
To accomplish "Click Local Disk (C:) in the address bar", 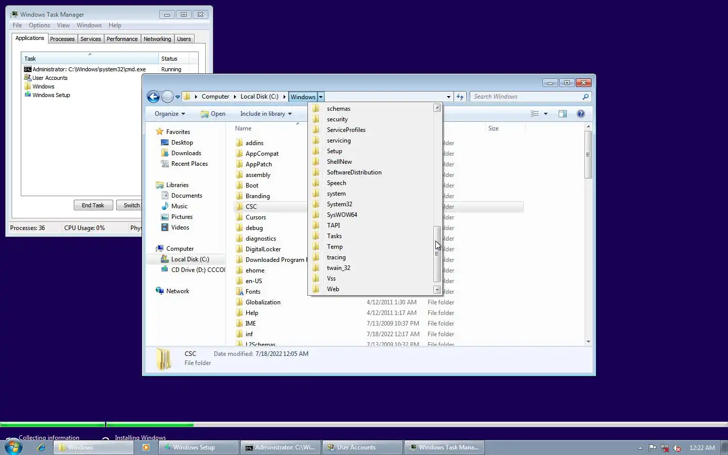I will 259,97.
